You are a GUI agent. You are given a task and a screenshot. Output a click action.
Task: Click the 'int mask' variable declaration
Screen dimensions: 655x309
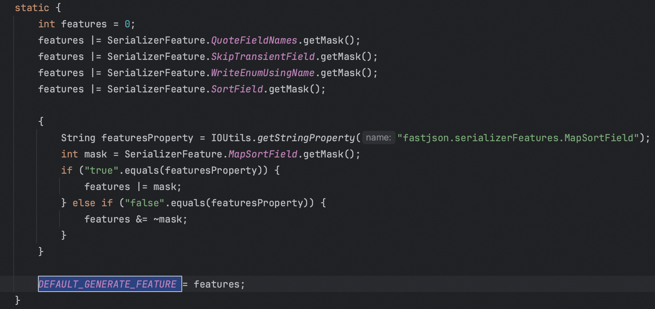coord(84,154)
